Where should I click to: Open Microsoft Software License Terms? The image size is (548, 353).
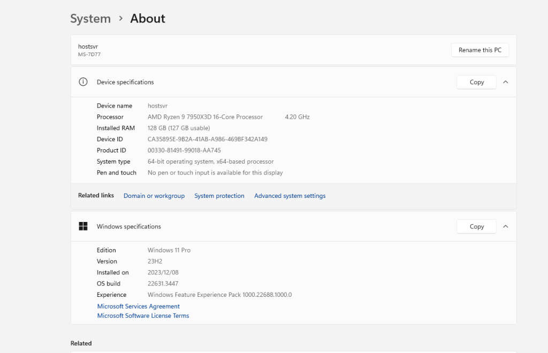pos(143,316)
